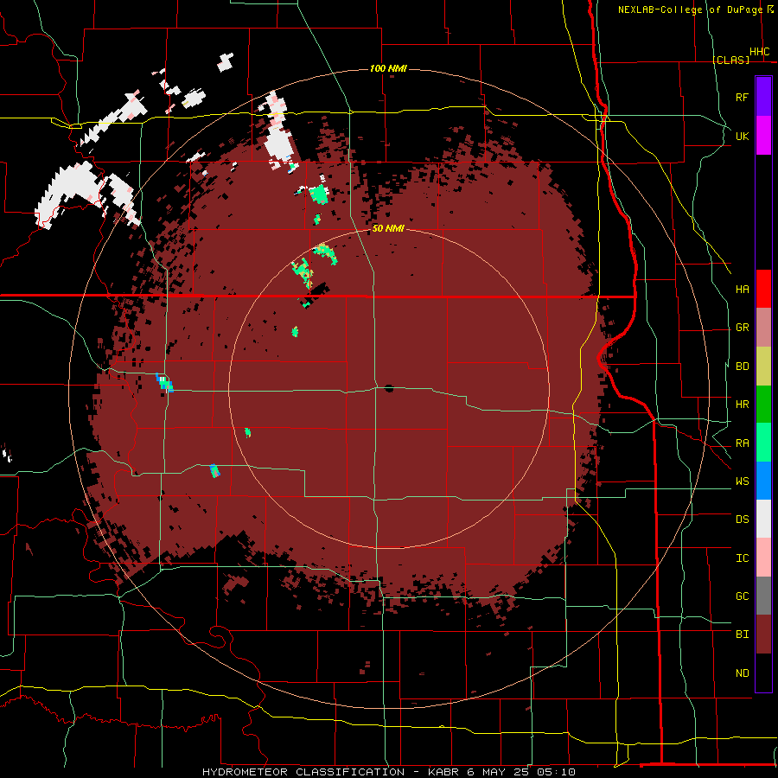Image resolution: width=778 pixels, height=778 pixels.
Task: Click the 50 NMI range ring label
Action: tap(388, 229)
